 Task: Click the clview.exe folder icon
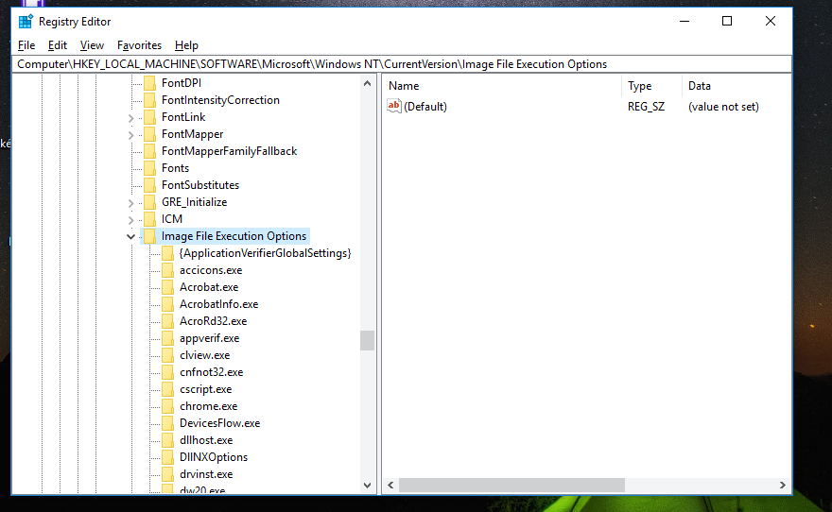pos(167,355)
